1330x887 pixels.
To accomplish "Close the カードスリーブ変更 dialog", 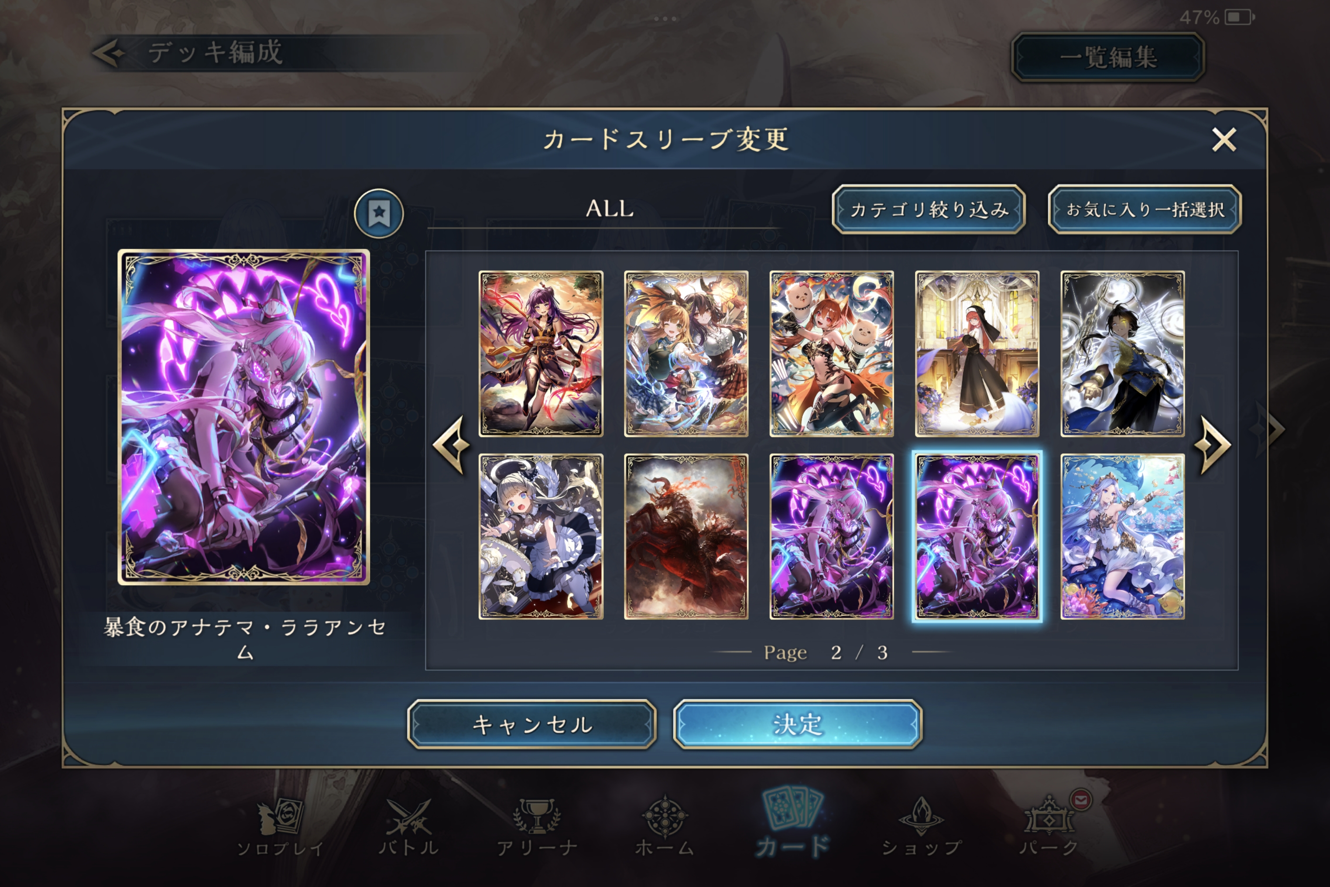I will coord(1224,139).
